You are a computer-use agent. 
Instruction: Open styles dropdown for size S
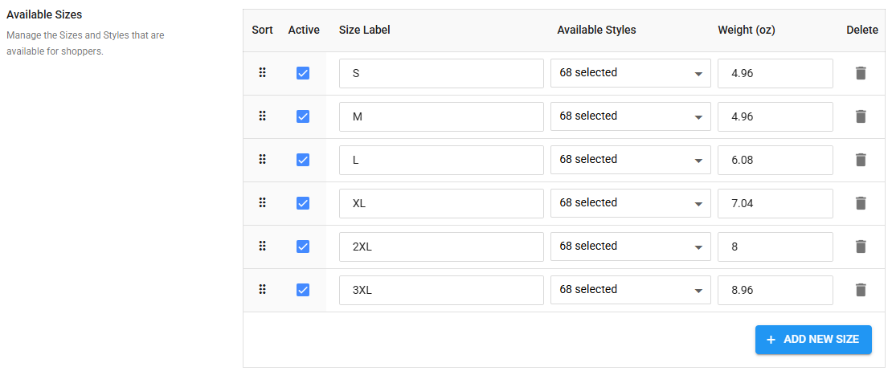630,73
